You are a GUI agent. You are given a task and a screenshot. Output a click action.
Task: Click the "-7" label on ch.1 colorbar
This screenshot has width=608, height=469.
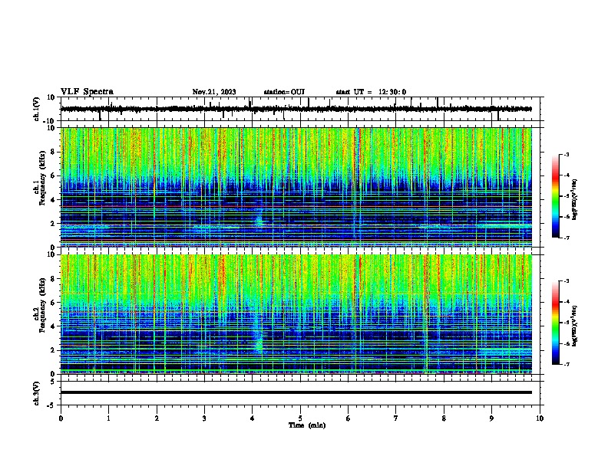(566, 238)
